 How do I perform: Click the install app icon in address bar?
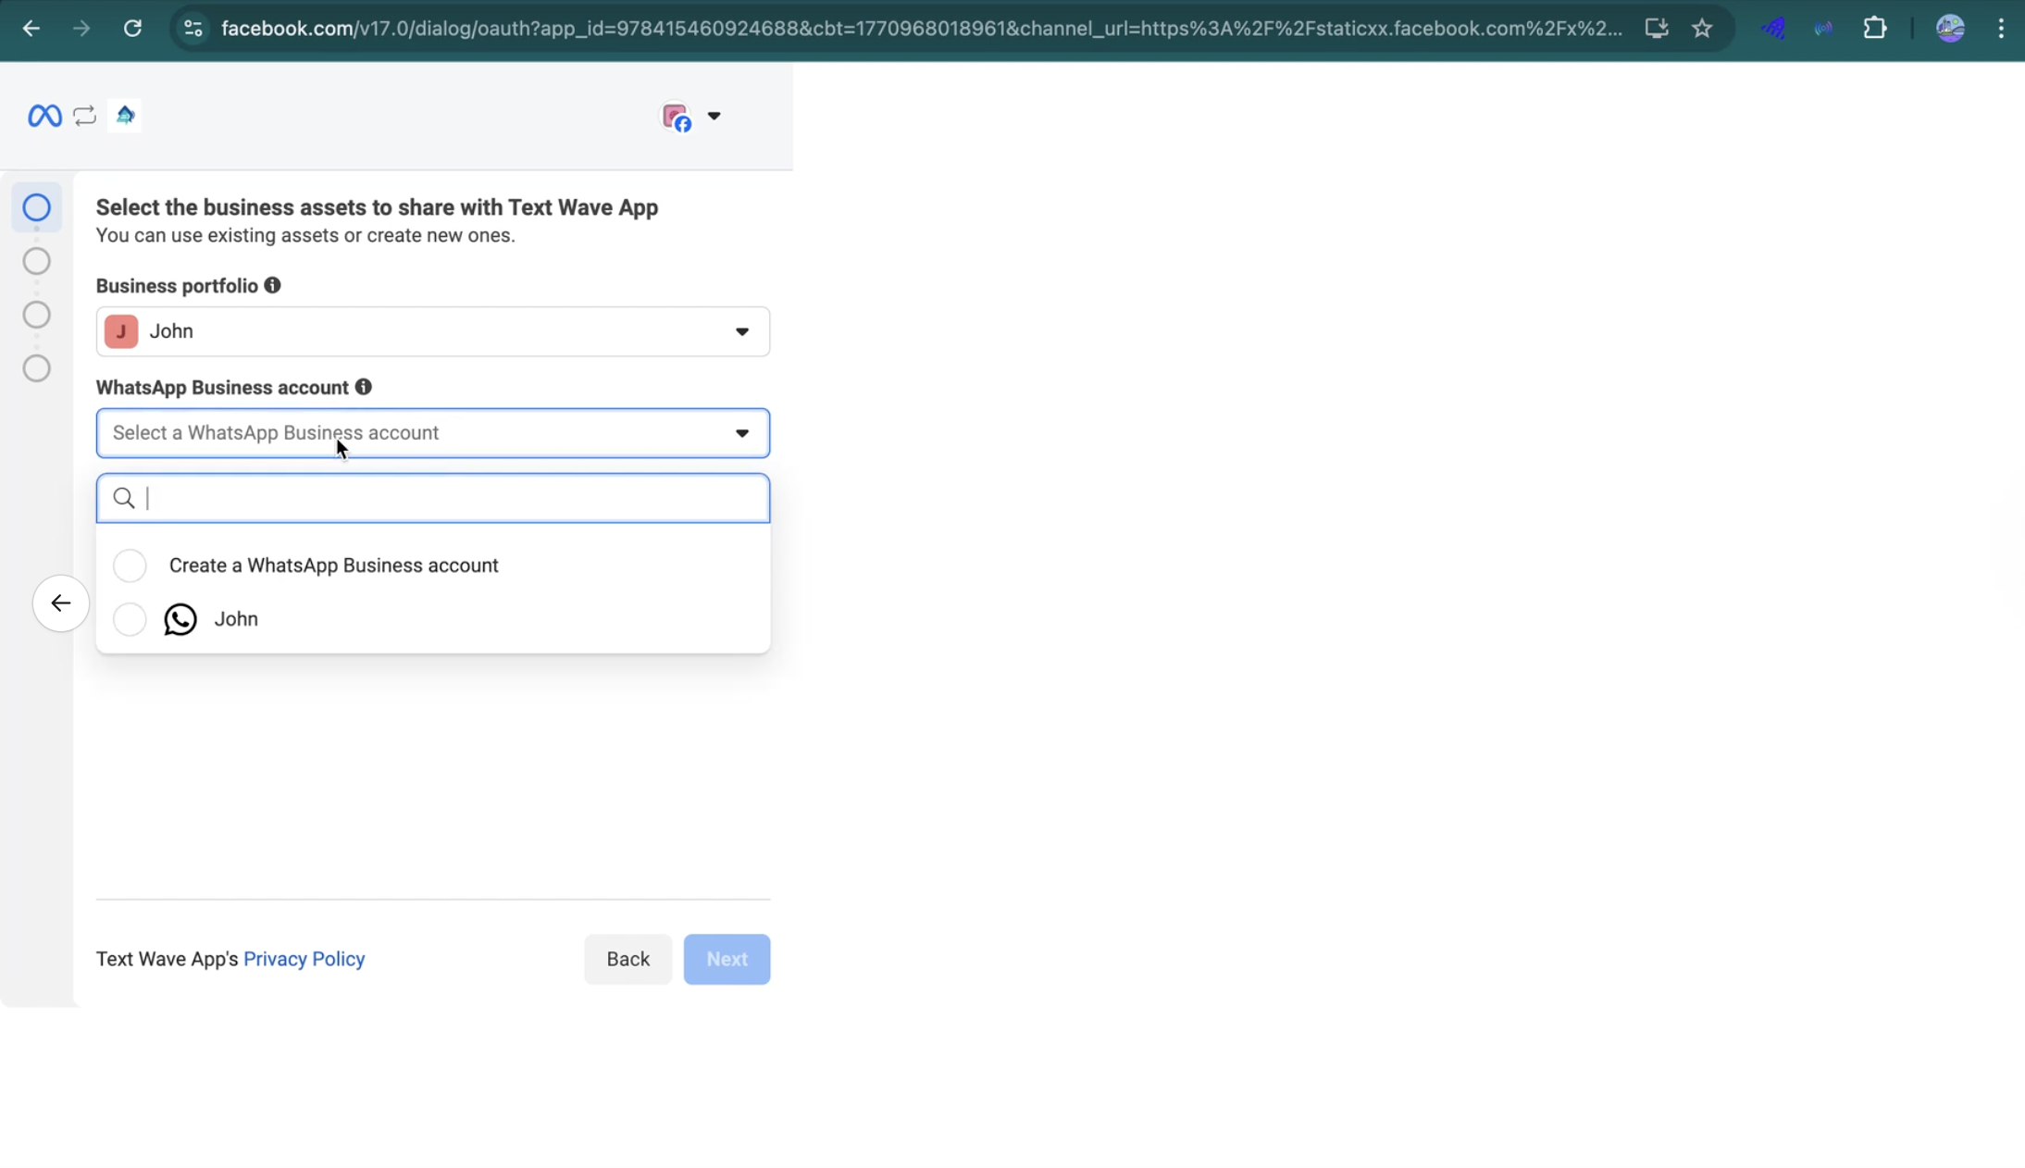click(x=1657, y=29)
